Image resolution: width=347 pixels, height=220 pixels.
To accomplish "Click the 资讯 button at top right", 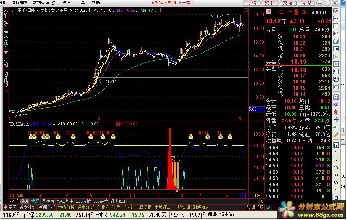I will 270,3.
